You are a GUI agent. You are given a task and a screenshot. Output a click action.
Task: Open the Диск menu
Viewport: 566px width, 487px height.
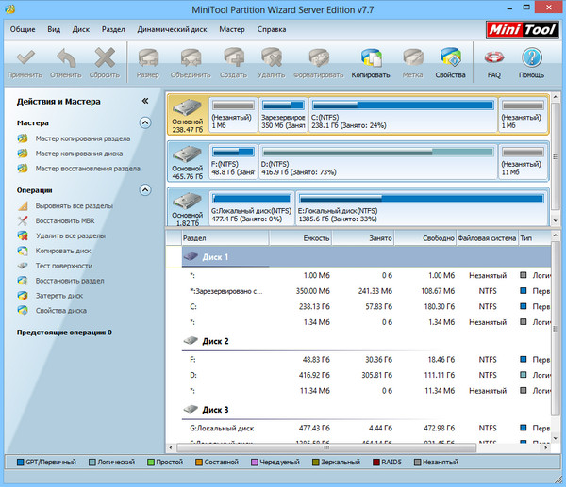click(x=81, y=29)
